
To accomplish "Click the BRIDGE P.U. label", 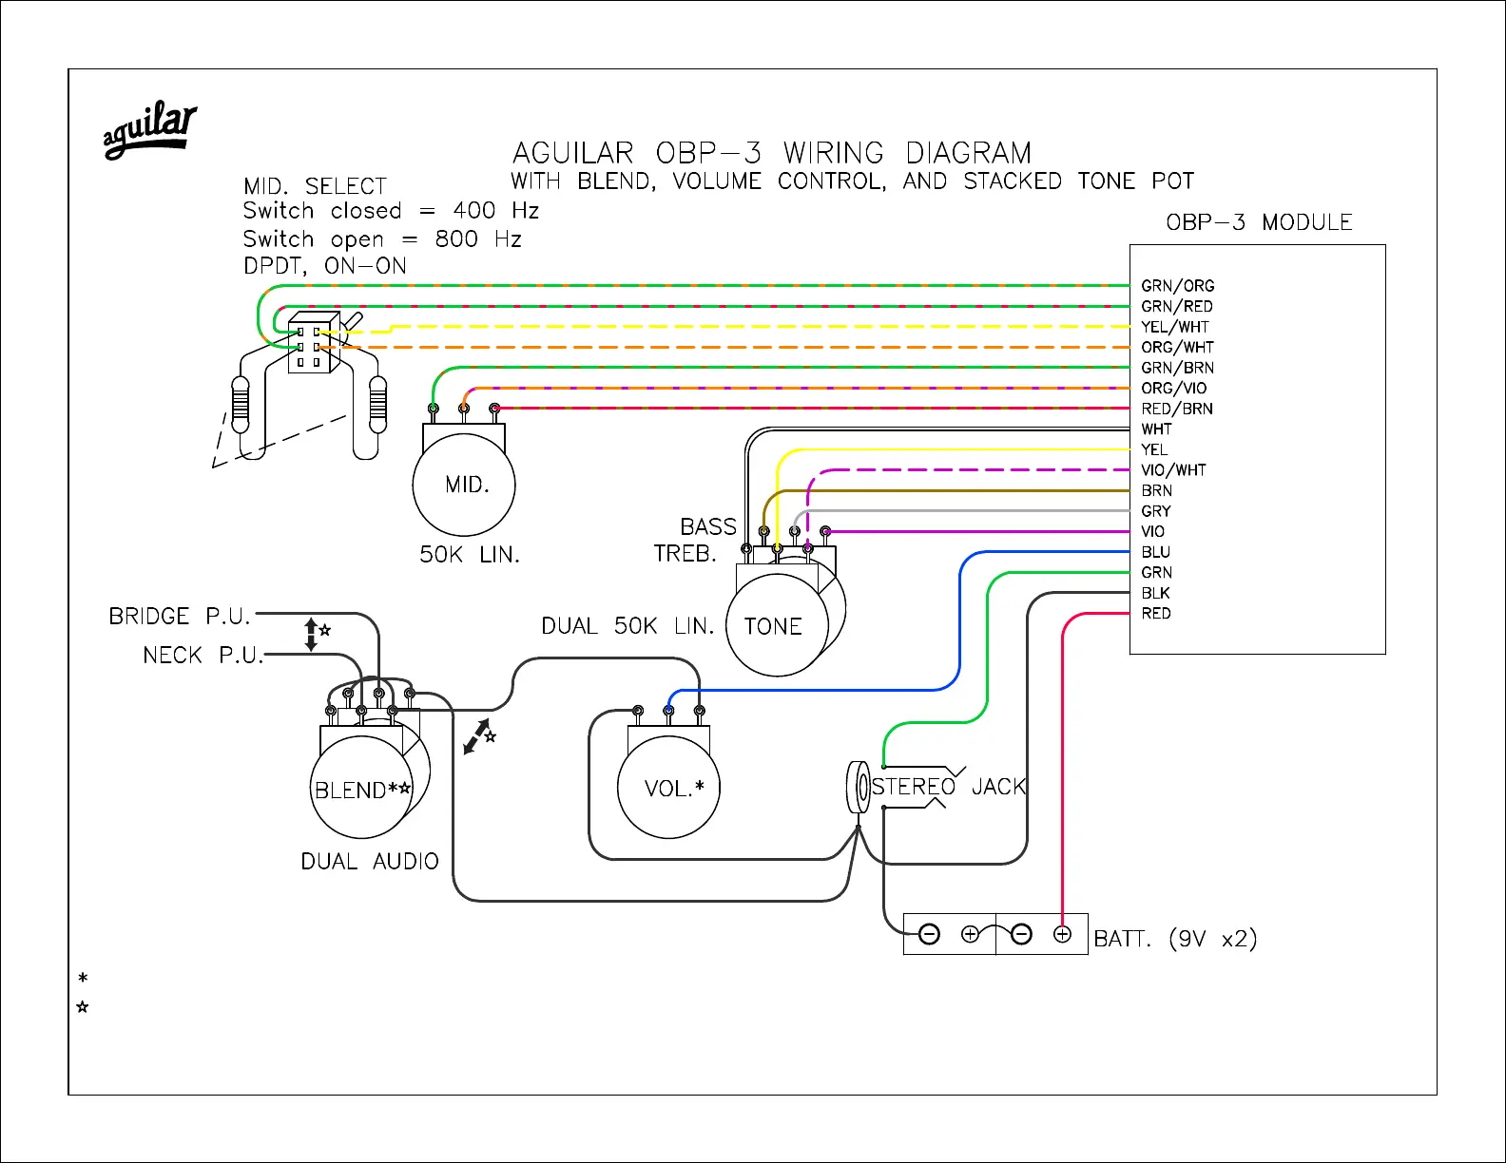I will [x=179, y=617].
